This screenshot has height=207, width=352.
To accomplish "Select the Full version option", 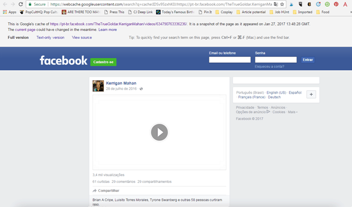I will (x=18, y=38).
